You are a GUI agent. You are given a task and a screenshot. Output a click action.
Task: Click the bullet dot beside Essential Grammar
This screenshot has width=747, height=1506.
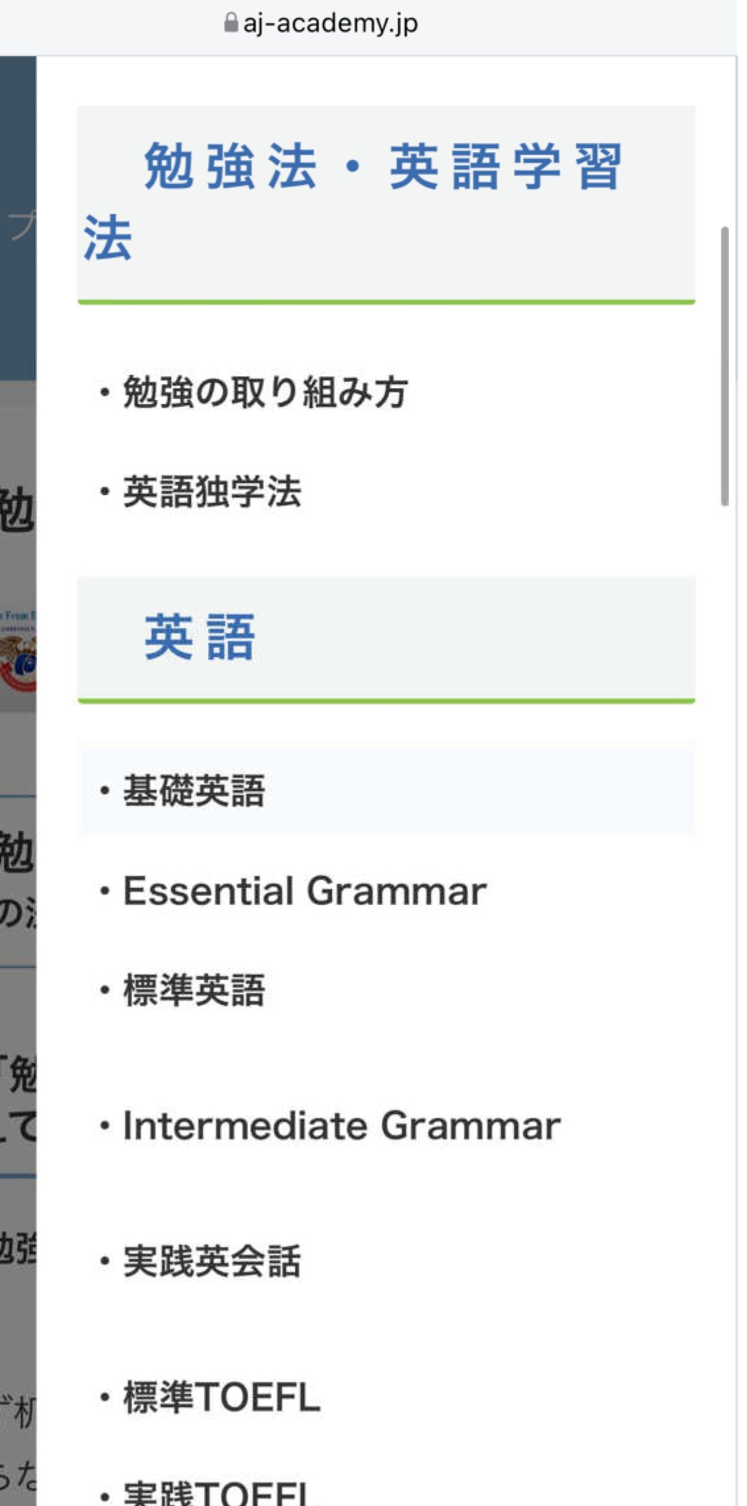coord(105,892)
